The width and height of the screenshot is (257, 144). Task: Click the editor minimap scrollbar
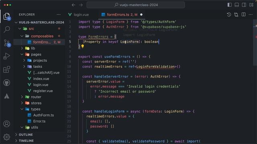point(255,42)
